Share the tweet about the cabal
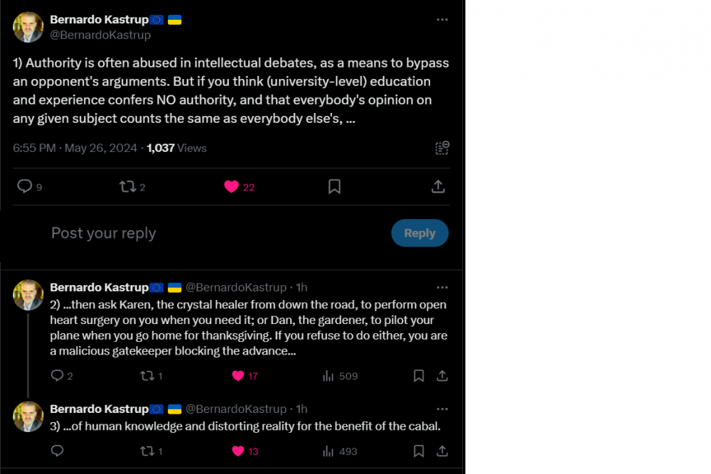The image size is (711, 474). coord(442,451)
